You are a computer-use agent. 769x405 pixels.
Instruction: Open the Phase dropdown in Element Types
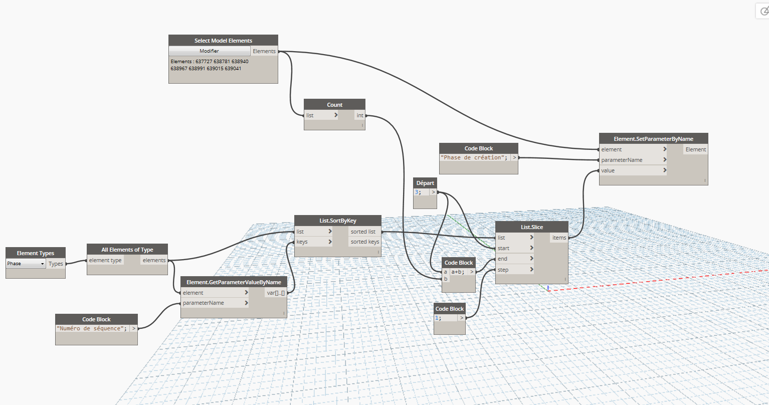pyautogui.click(x=26, y=264)
